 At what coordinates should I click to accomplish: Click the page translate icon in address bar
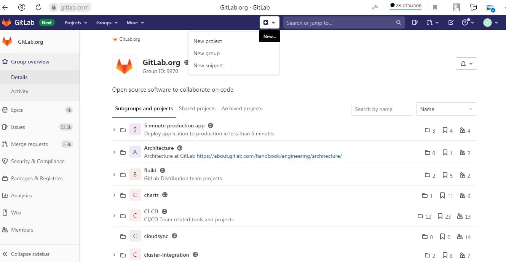(375, 7)
